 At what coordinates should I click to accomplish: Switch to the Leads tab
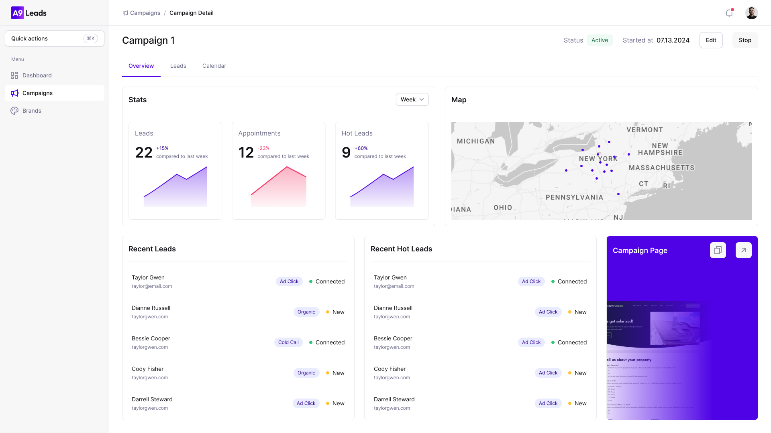click(178, 66)
